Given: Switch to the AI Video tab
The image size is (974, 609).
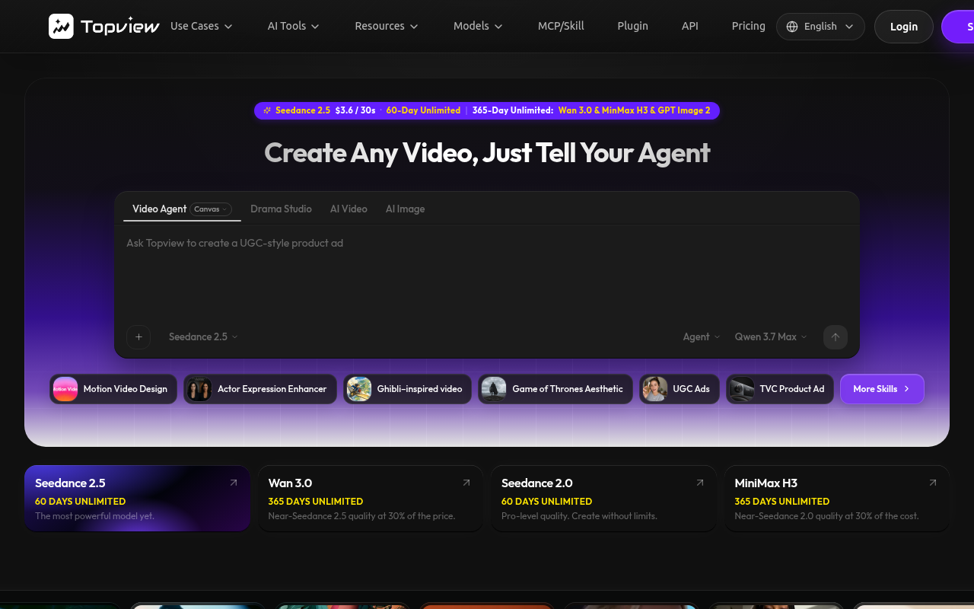Looking at the screenshot, I should click(x=349, y=209).
